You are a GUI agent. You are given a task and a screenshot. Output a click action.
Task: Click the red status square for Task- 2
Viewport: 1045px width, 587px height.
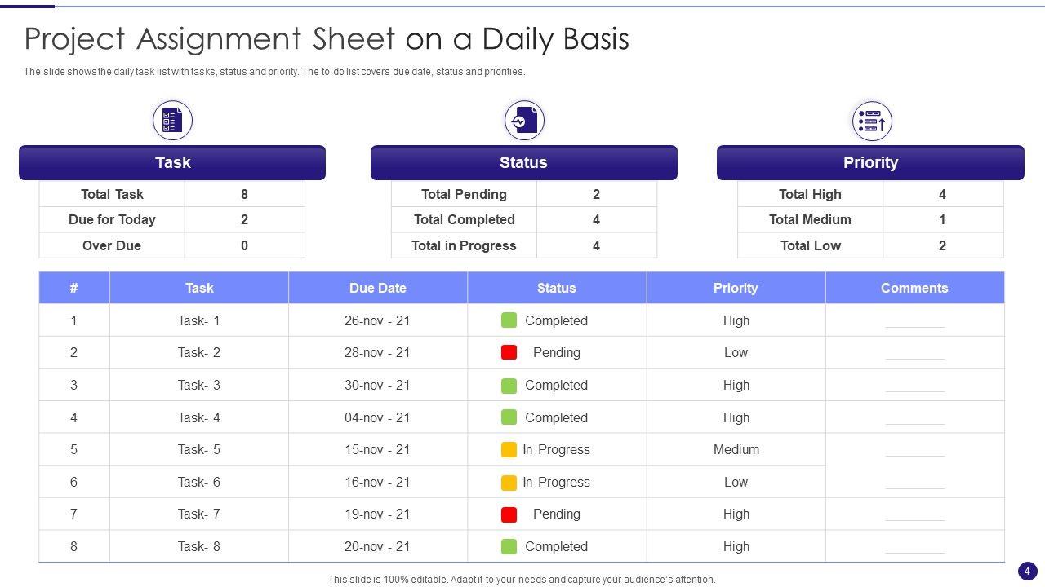coord(509,352)
